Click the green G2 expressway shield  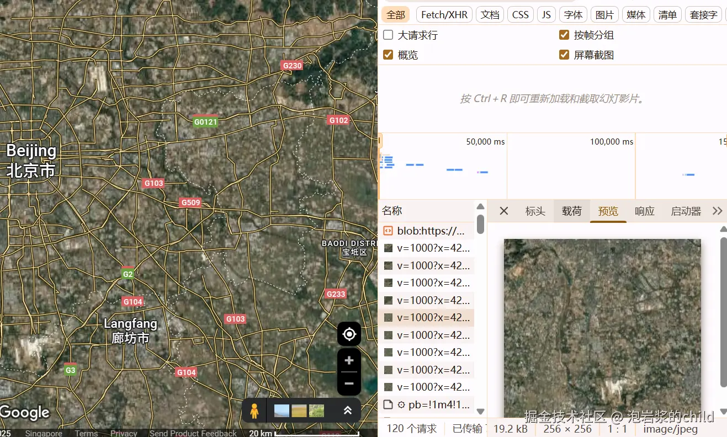click(x=128, y=274)
